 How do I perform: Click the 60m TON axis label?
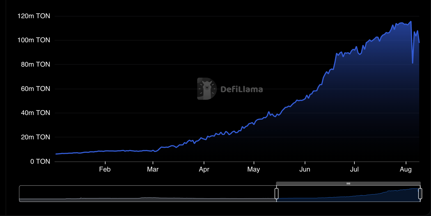[x=35, y=89]
